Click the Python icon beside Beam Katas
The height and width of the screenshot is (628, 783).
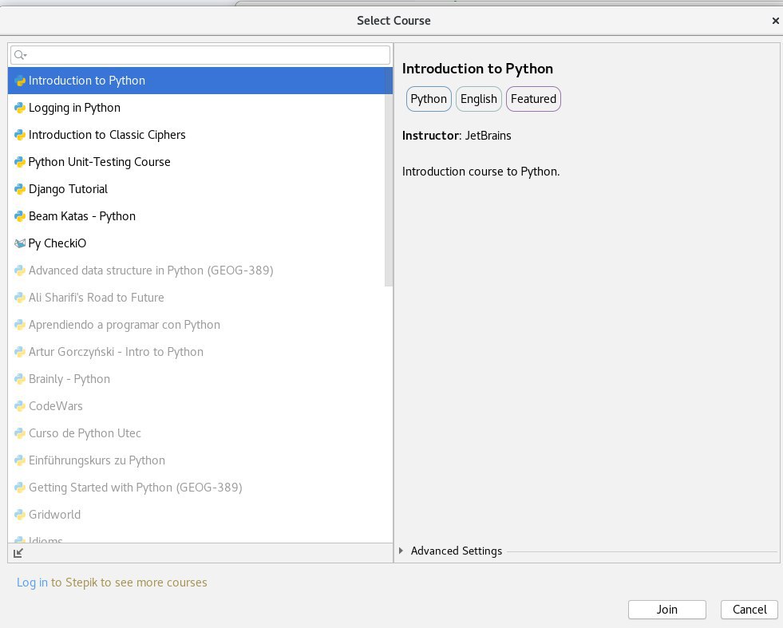tap(20, 216)
